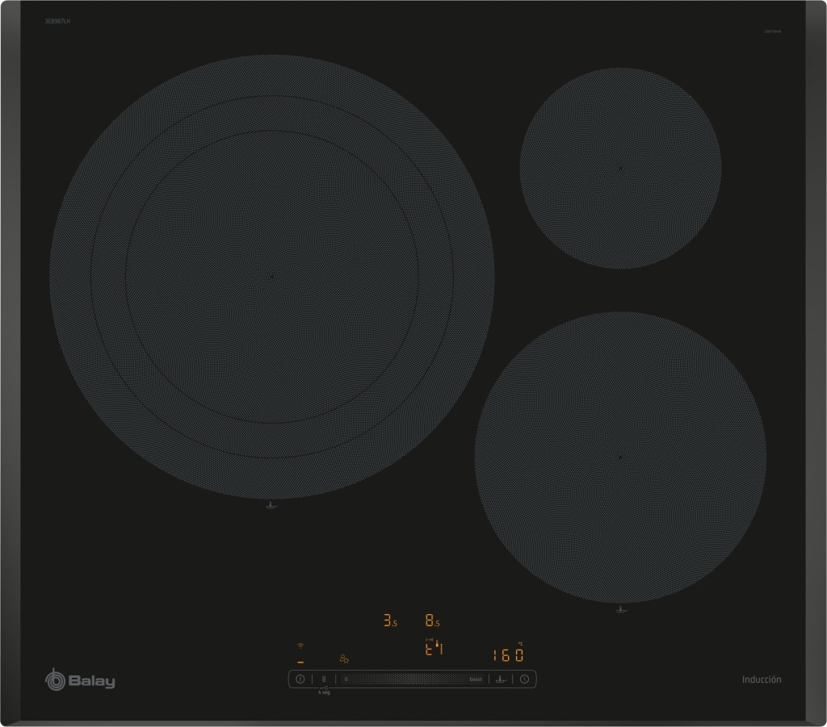The height and width of the screenshot is (727, 827).
Task: Touch the orange Wi-Fi indicator
Action: (300, 646)
